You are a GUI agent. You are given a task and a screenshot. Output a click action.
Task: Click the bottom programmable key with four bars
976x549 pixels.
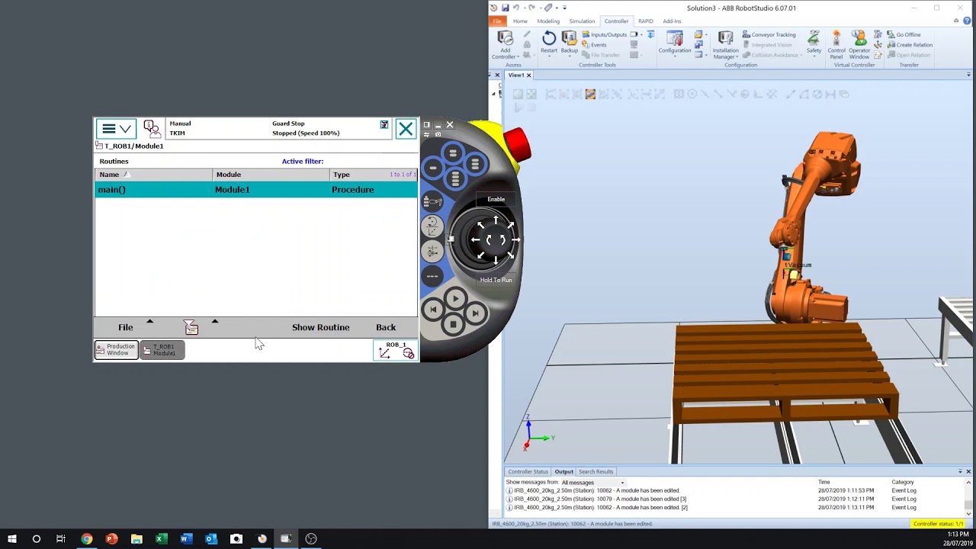click(x=455, y=179)
